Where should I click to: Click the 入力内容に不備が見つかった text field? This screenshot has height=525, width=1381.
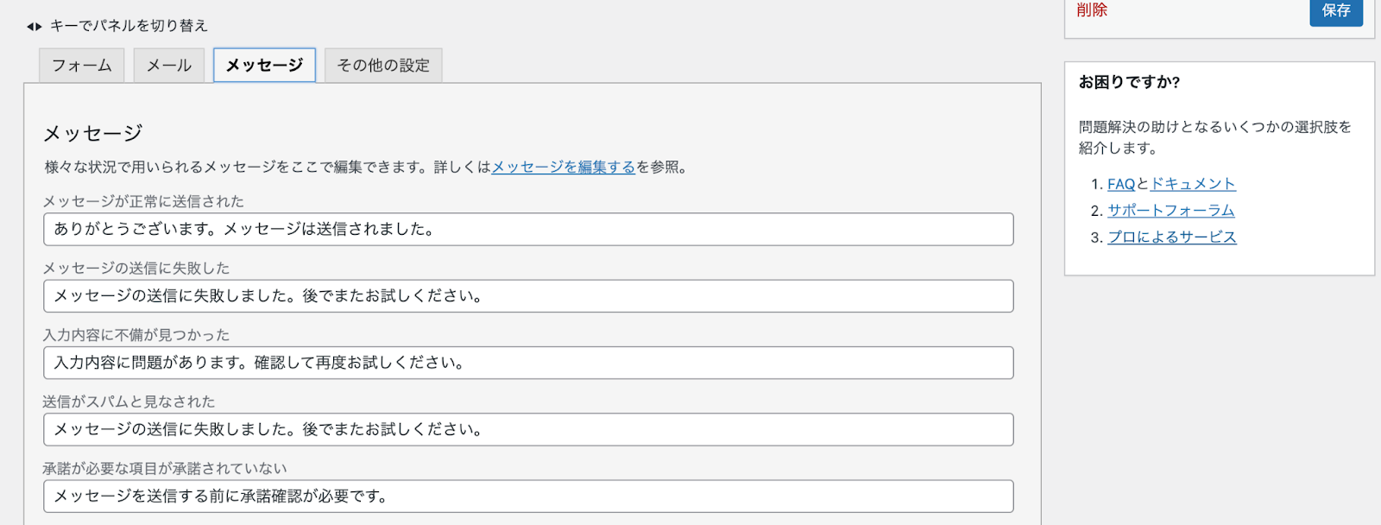pyautogui.click(x=528, y=363)
